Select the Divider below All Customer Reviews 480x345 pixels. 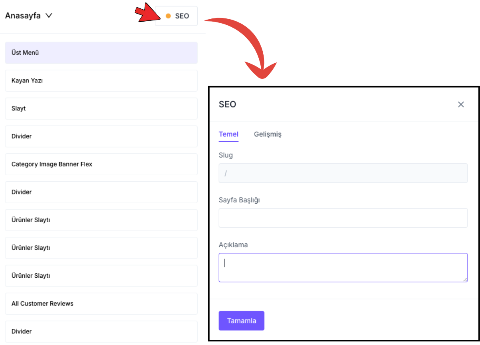[x=101, y=331]
